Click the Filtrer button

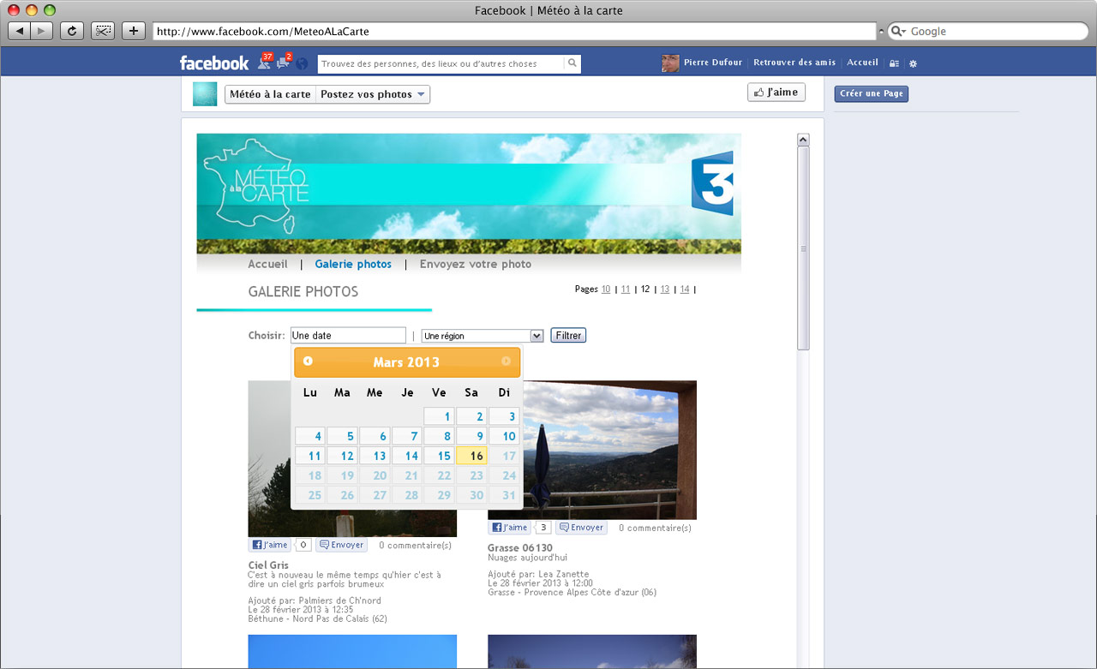568,336
